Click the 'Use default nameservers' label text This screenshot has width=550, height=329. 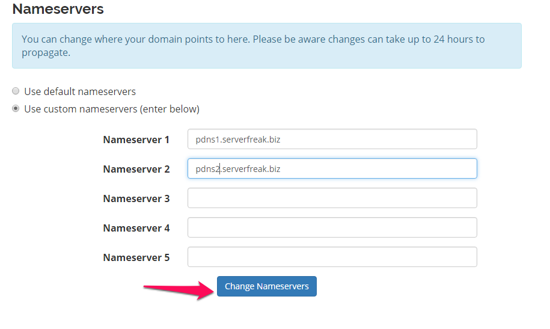pos(80,91)
